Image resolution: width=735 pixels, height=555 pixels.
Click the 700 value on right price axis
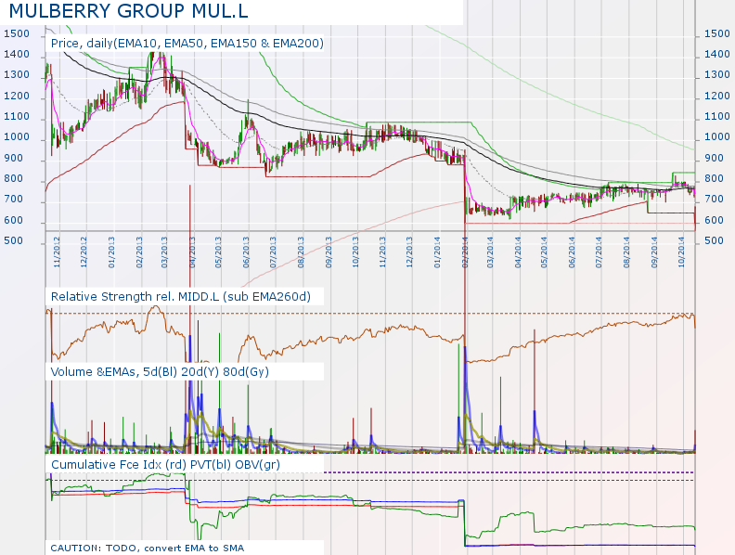tap(714, 200)
